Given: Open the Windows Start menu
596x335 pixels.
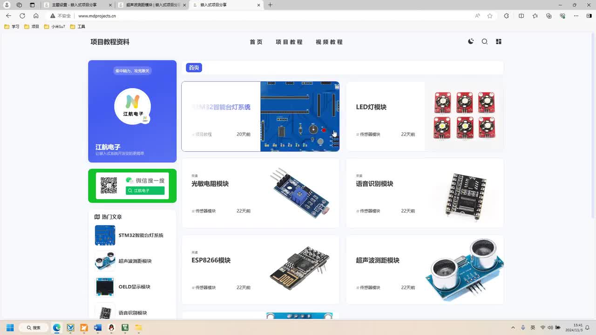Looking at the screenshot, I should click(10, 328).
